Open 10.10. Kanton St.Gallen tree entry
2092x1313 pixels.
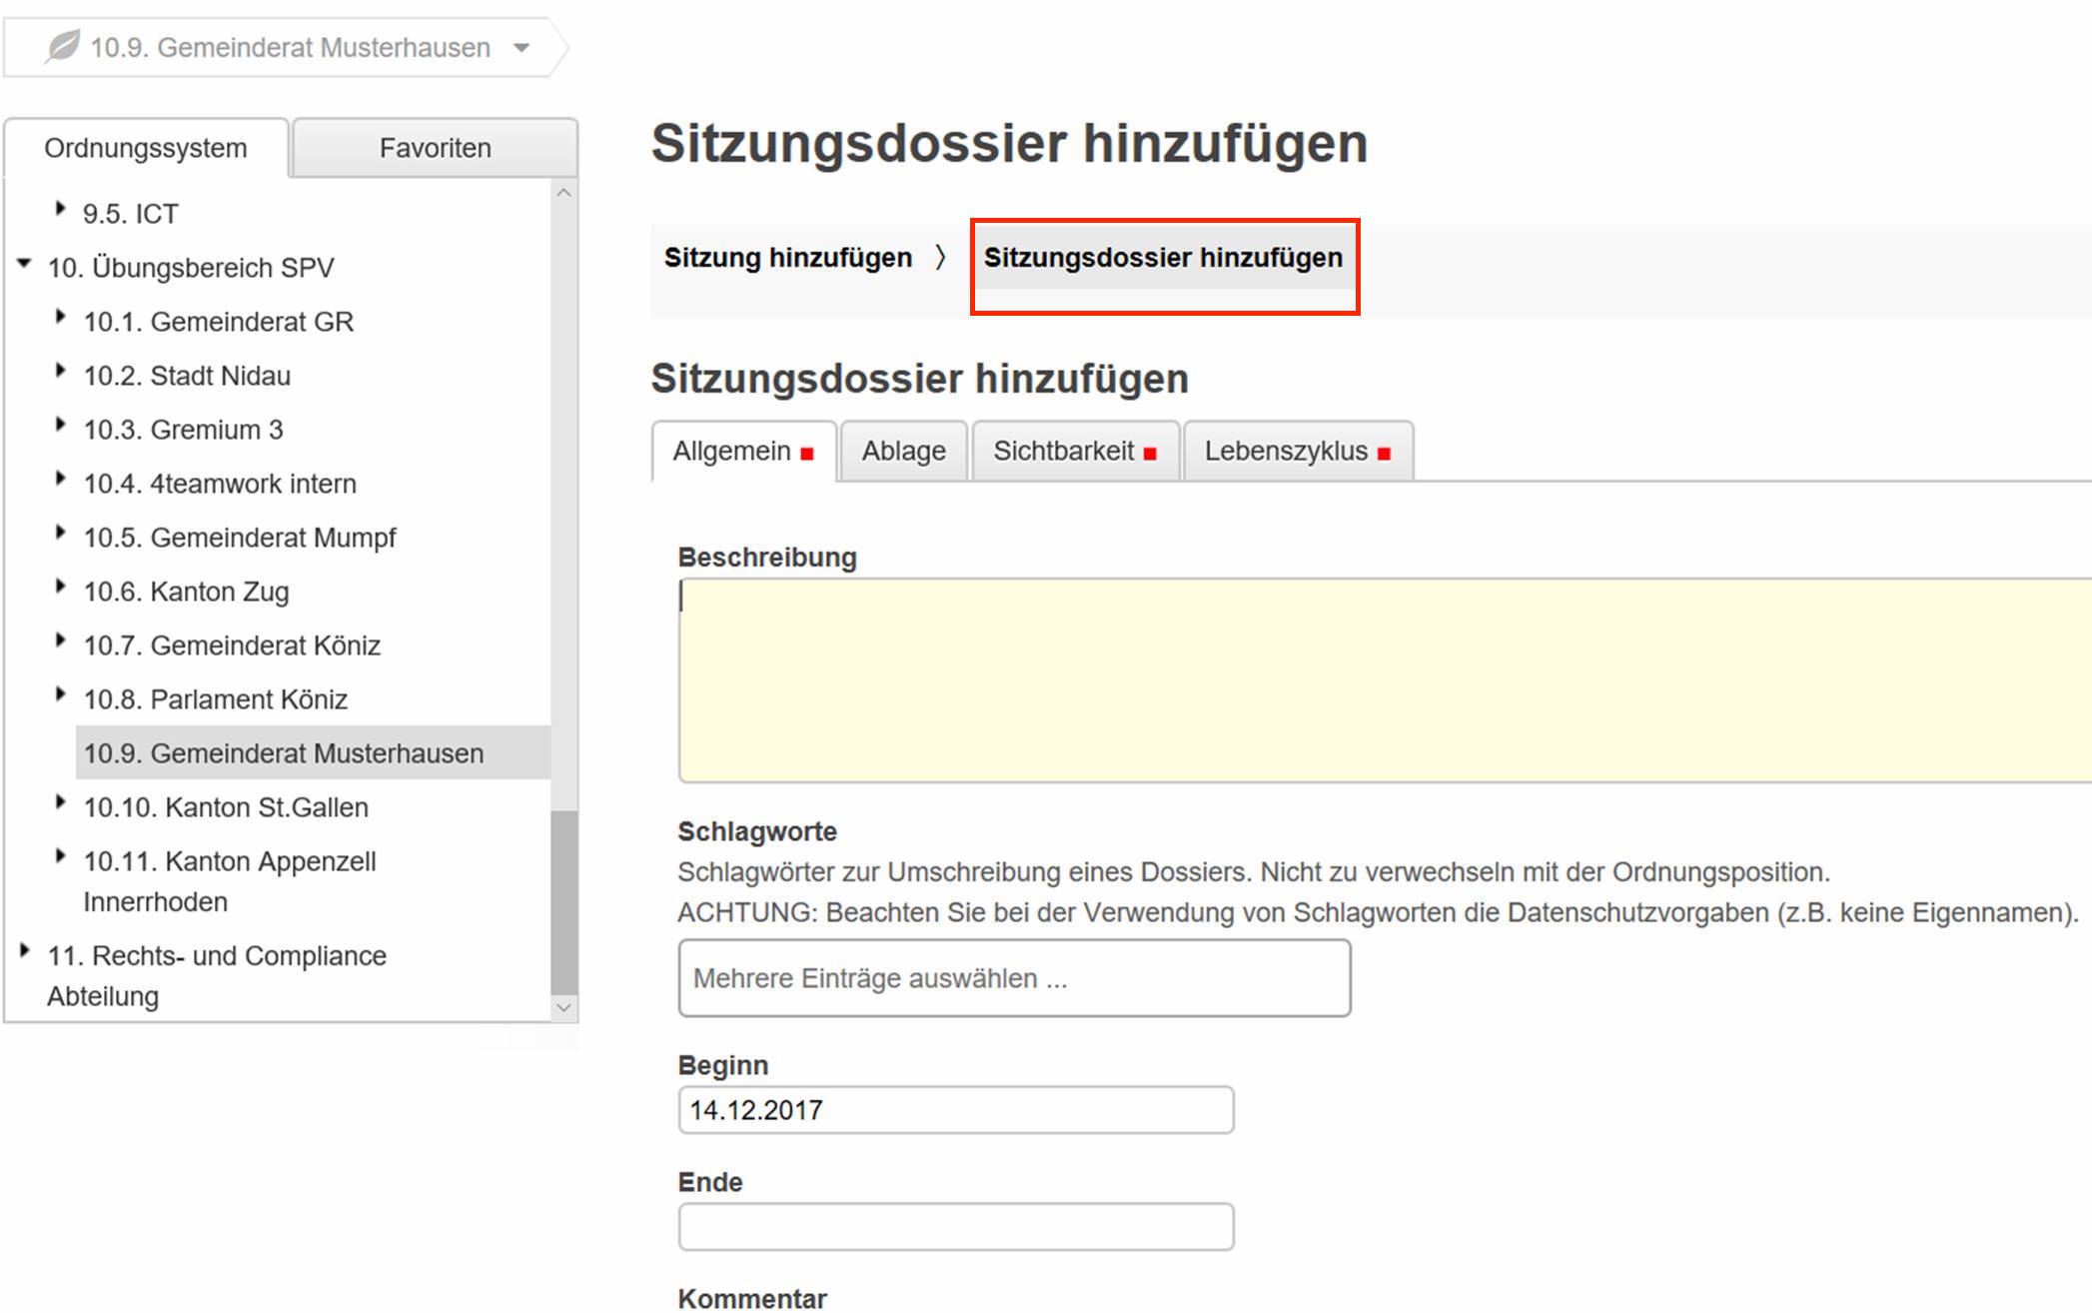pyautogui.click(x=226, y=807)
